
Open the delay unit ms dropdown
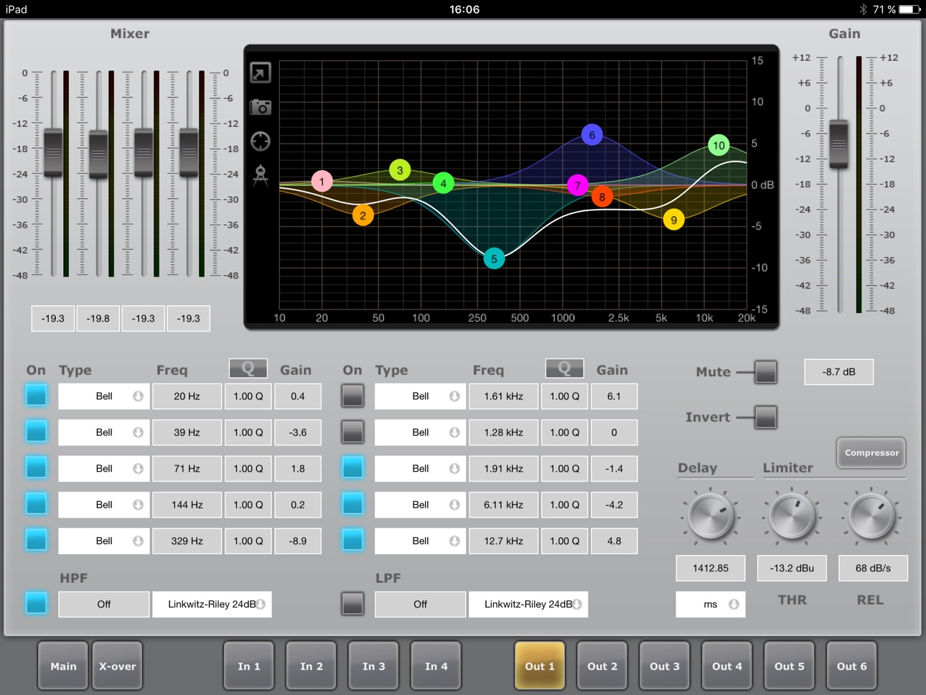[x=711, y=605]
